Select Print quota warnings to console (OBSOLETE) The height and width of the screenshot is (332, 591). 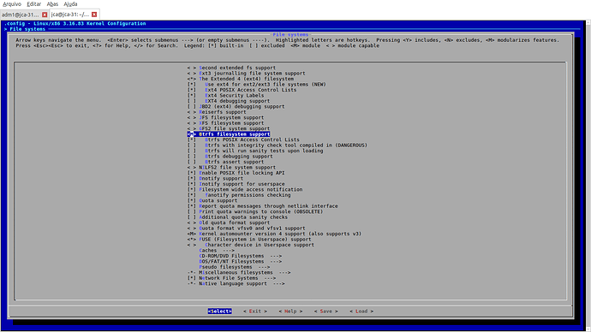point(255,211)
